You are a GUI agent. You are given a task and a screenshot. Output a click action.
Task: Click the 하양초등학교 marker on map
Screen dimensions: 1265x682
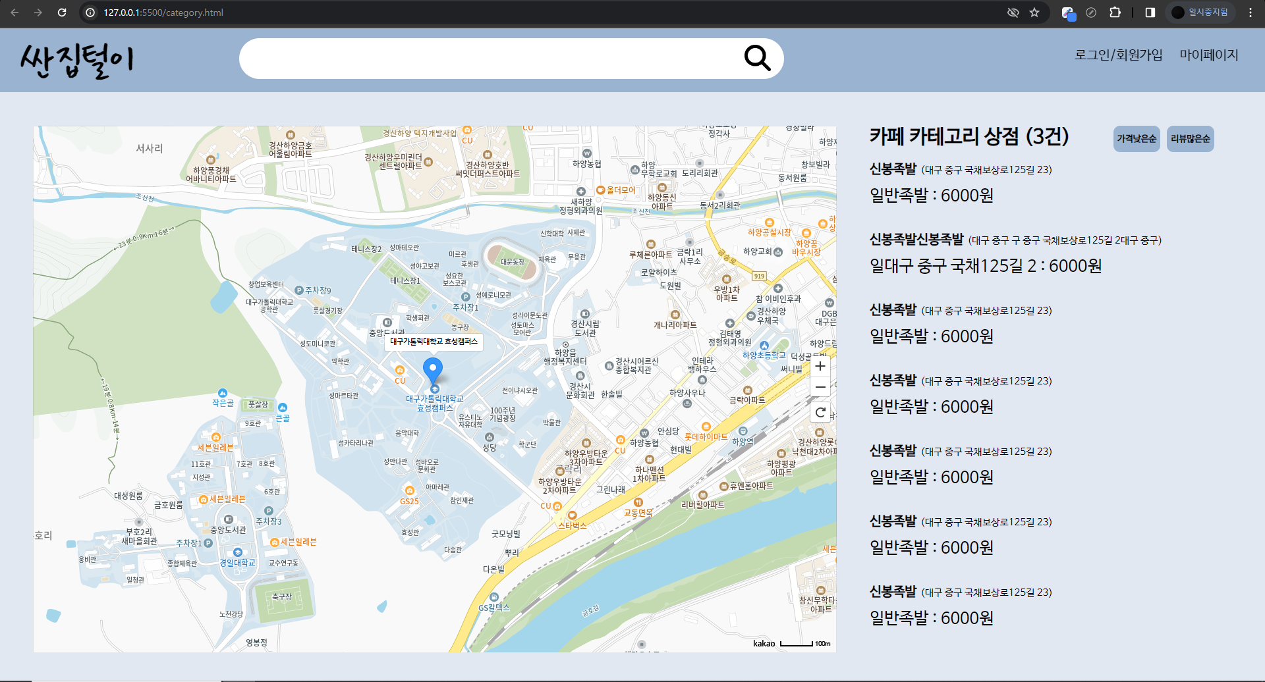coord(764,346)
